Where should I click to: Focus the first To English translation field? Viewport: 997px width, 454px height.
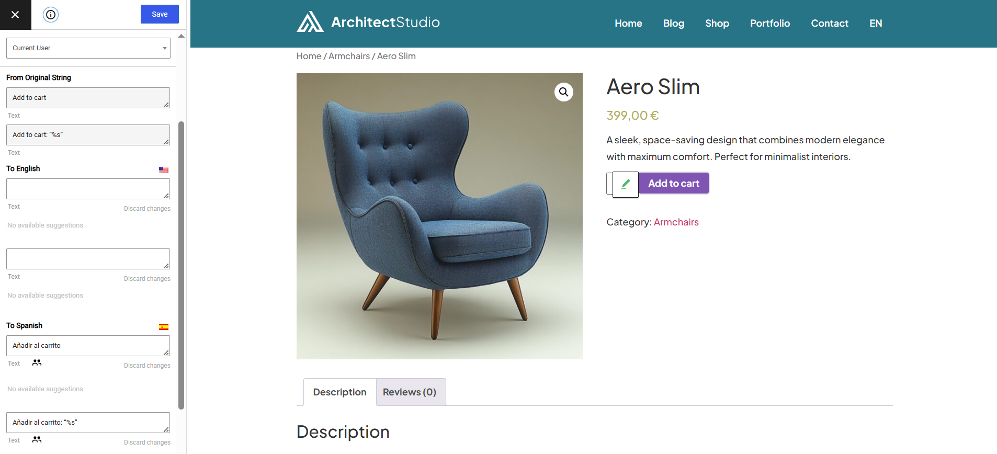88,189
